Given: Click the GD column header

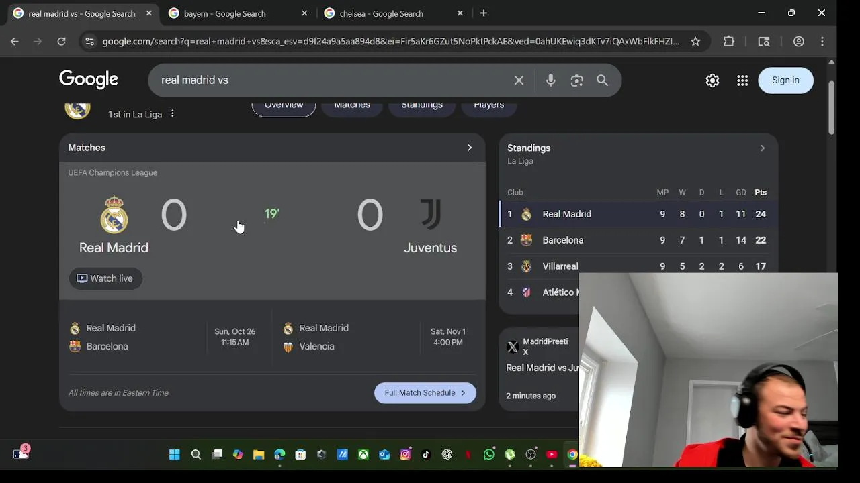Looking at the screenshot, I should click(741, 193).
